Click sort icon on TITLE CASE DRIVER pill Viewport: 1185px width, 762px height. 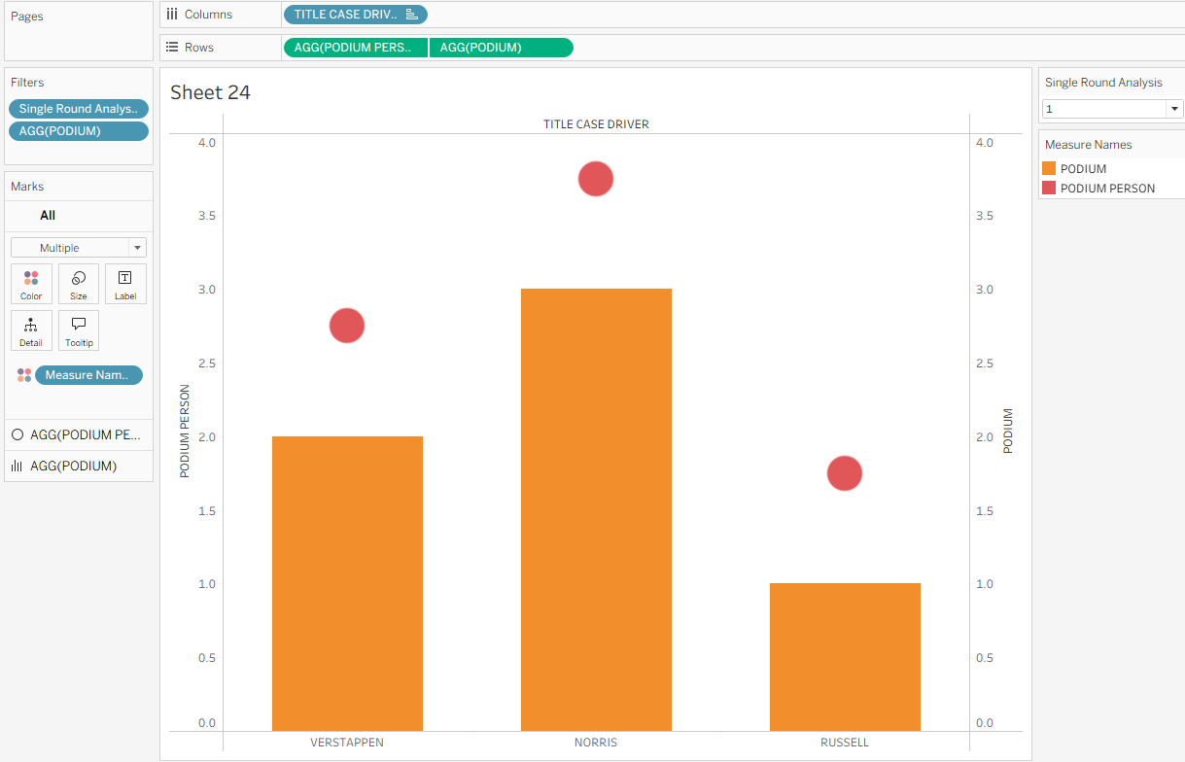tap(412, 15)
